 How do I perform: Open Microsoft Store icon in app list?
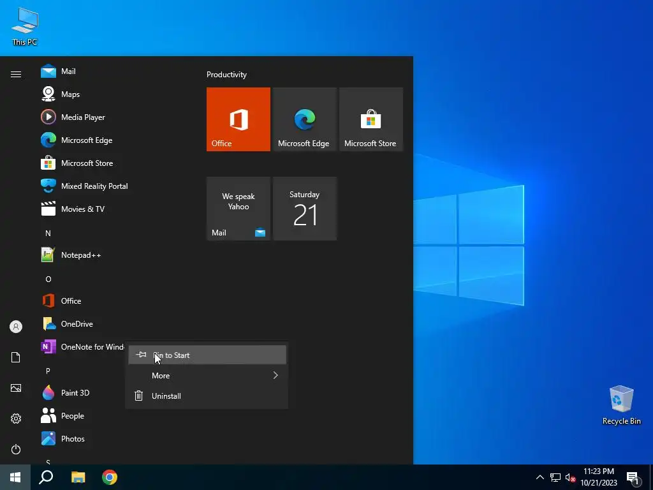[48, 163]
